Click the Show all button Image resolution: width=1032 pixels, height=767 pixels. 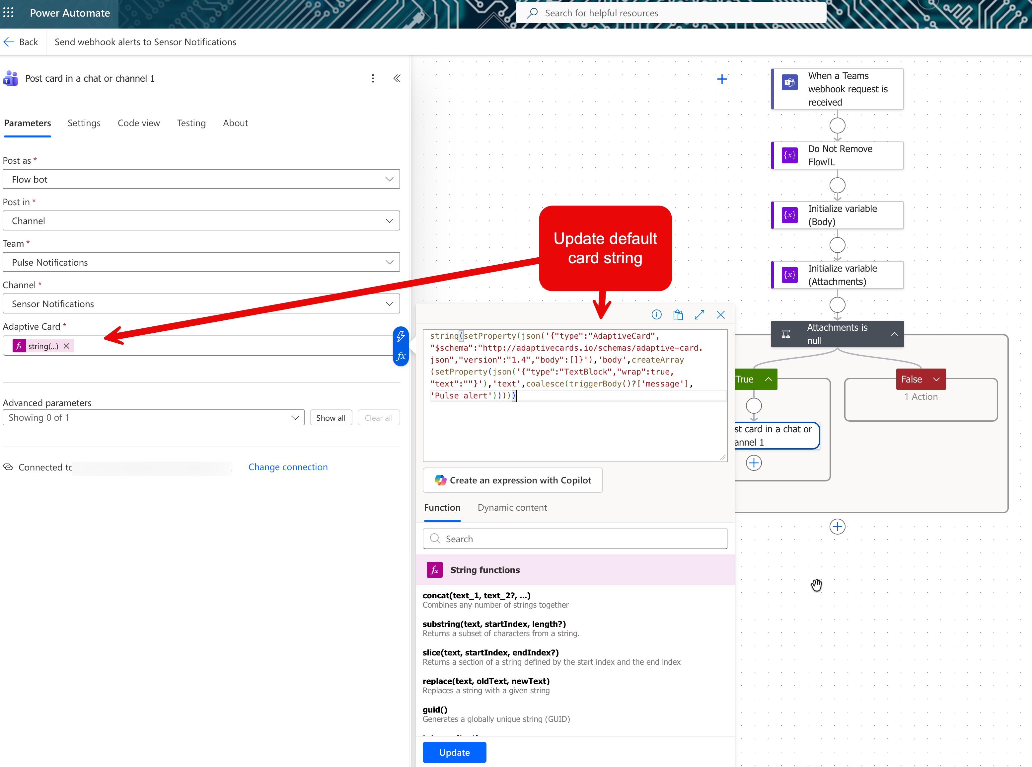point(331,418)
